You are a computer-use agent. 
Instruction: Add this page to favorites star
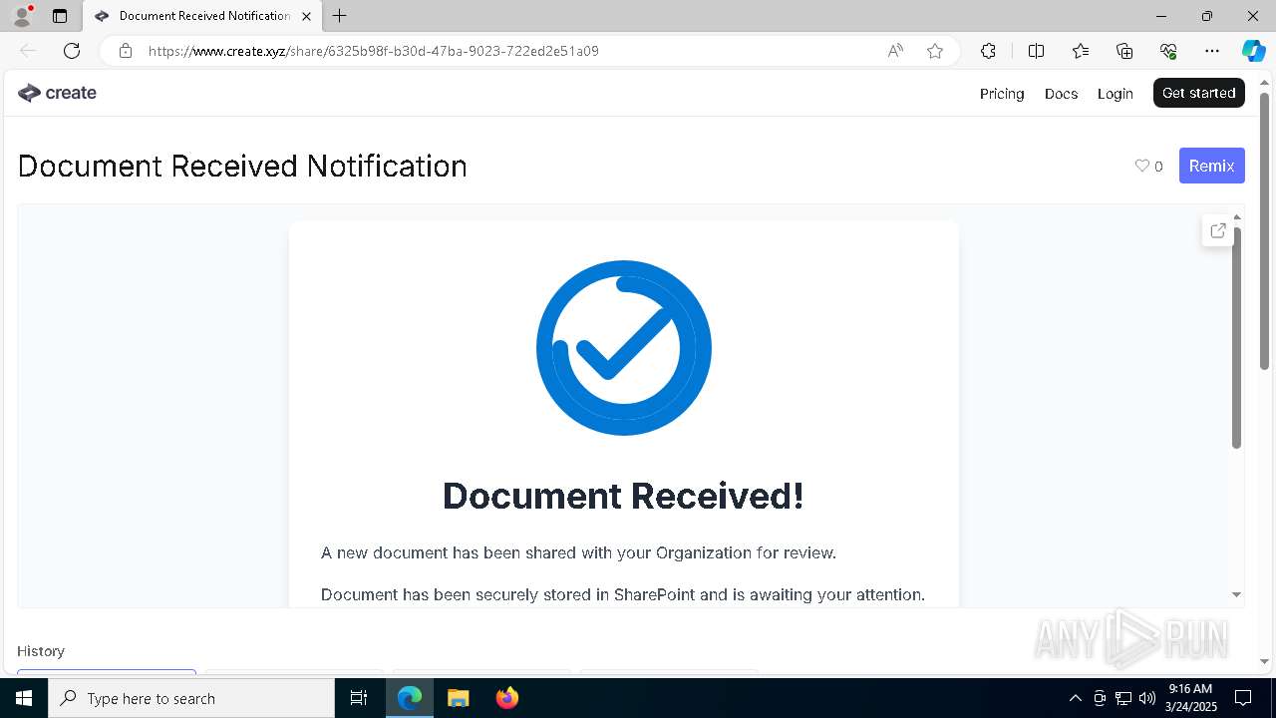pos(935,51)
